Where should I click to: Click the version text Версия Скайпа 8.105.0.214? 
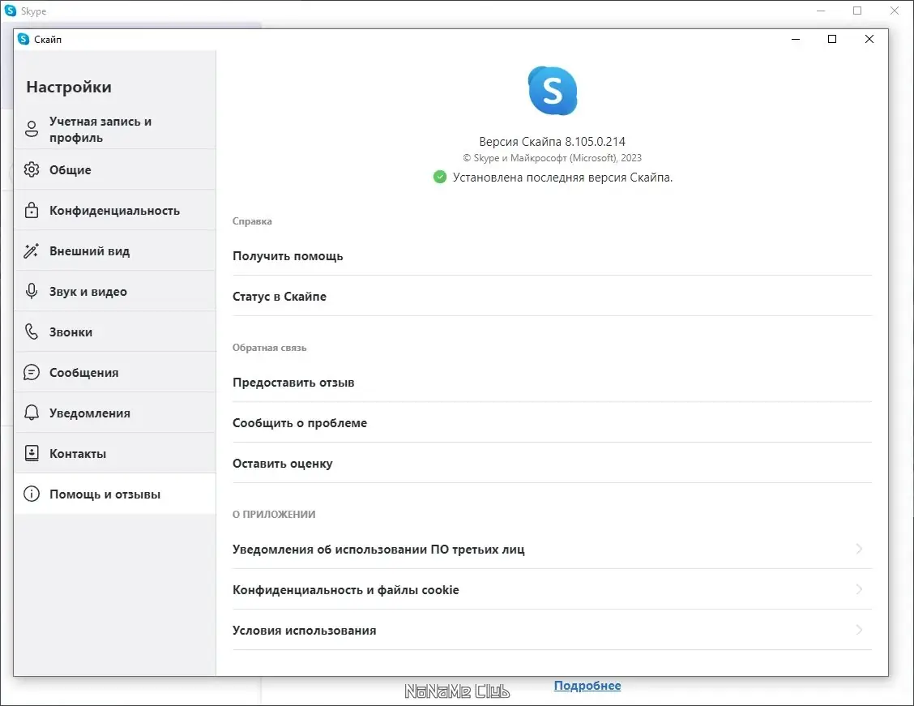point(552,142)
